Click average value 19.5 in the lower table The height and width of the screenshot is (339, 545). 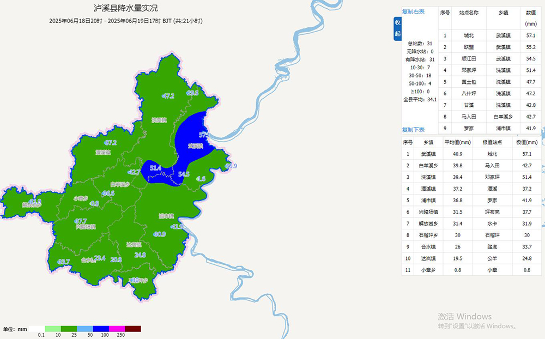pos(458,258)
